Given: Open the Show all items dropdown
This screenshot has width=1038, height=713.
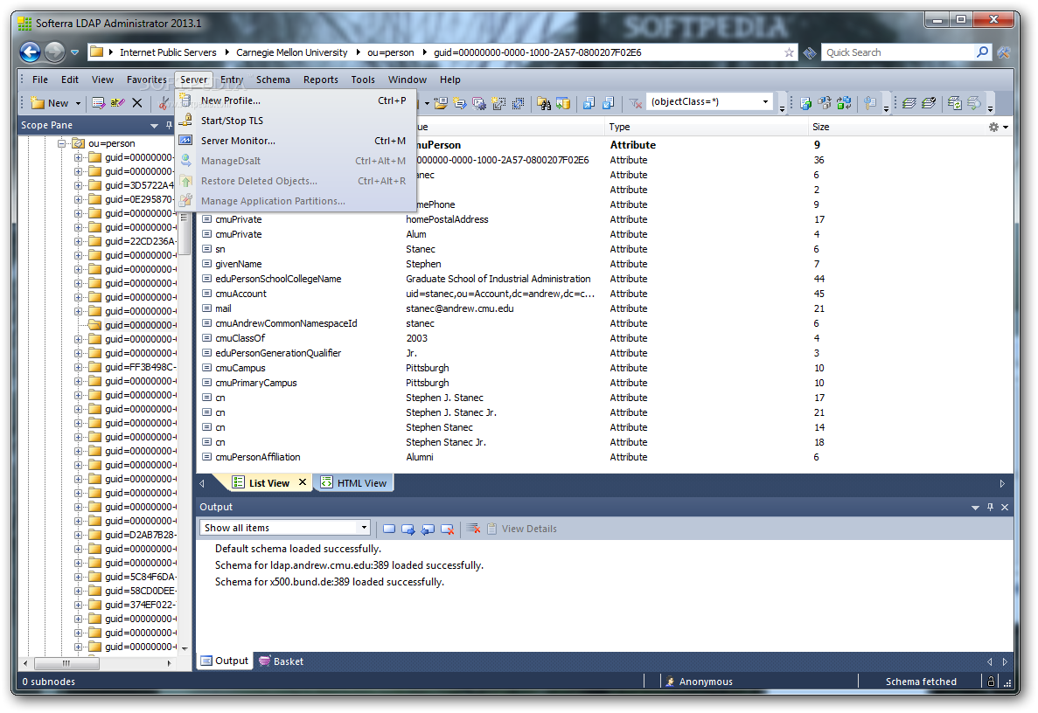Looking at the screenshot, I should (x=285, y=527).
